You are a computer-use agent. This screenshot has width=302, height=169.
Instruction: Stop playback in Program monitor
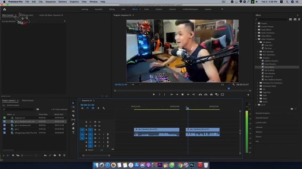183,94
